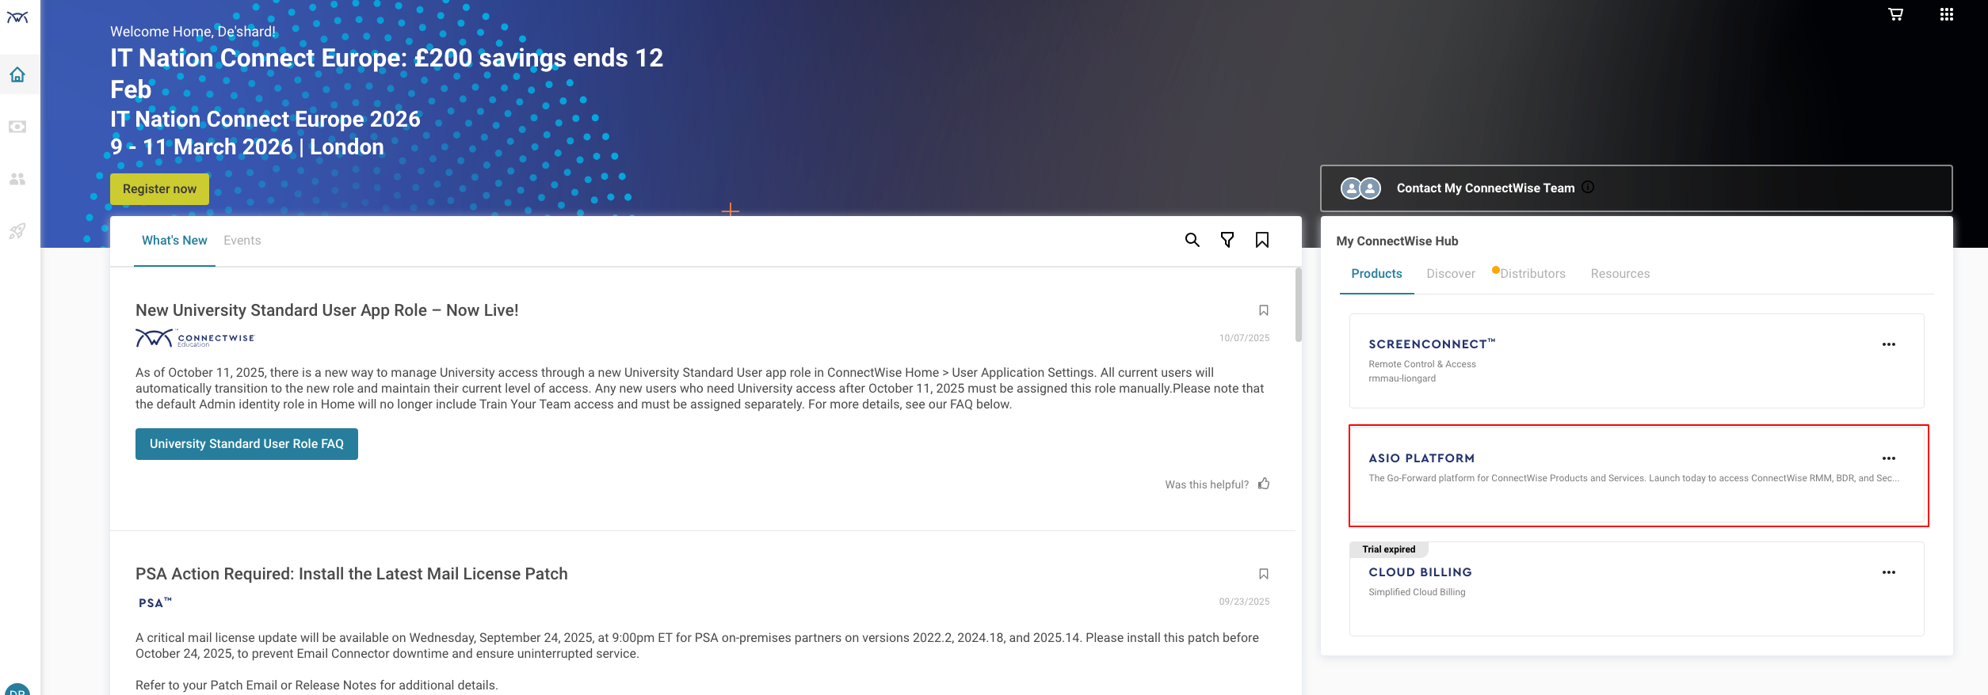Switch to the What's New tab

click(x=174, y=241)
